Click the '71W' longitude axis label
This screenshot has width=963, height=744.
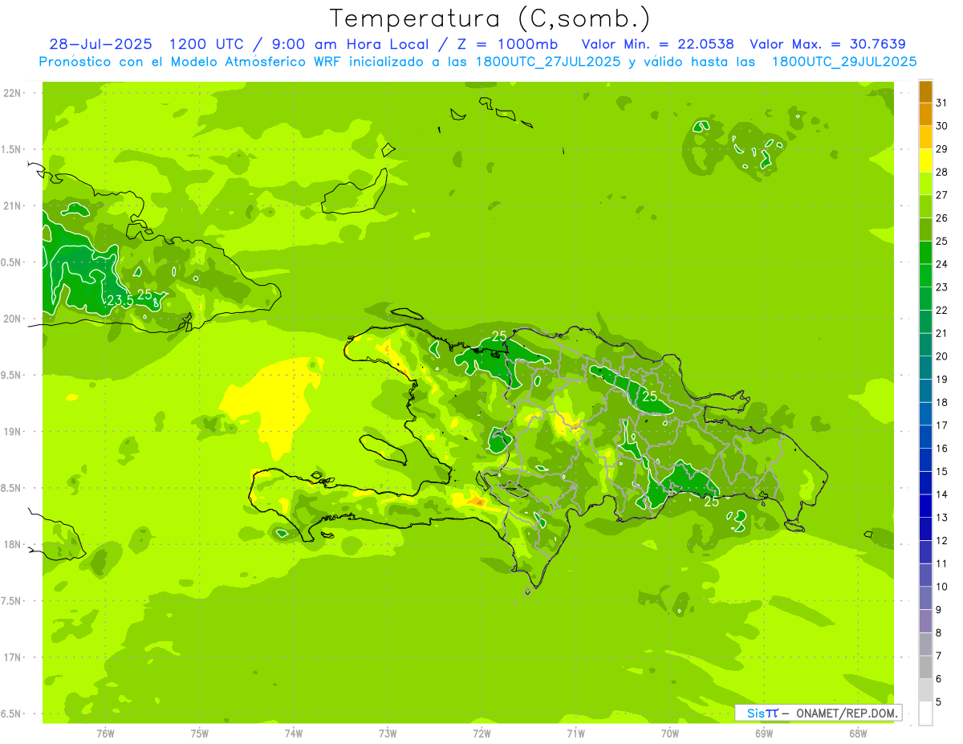coord(575,733)
